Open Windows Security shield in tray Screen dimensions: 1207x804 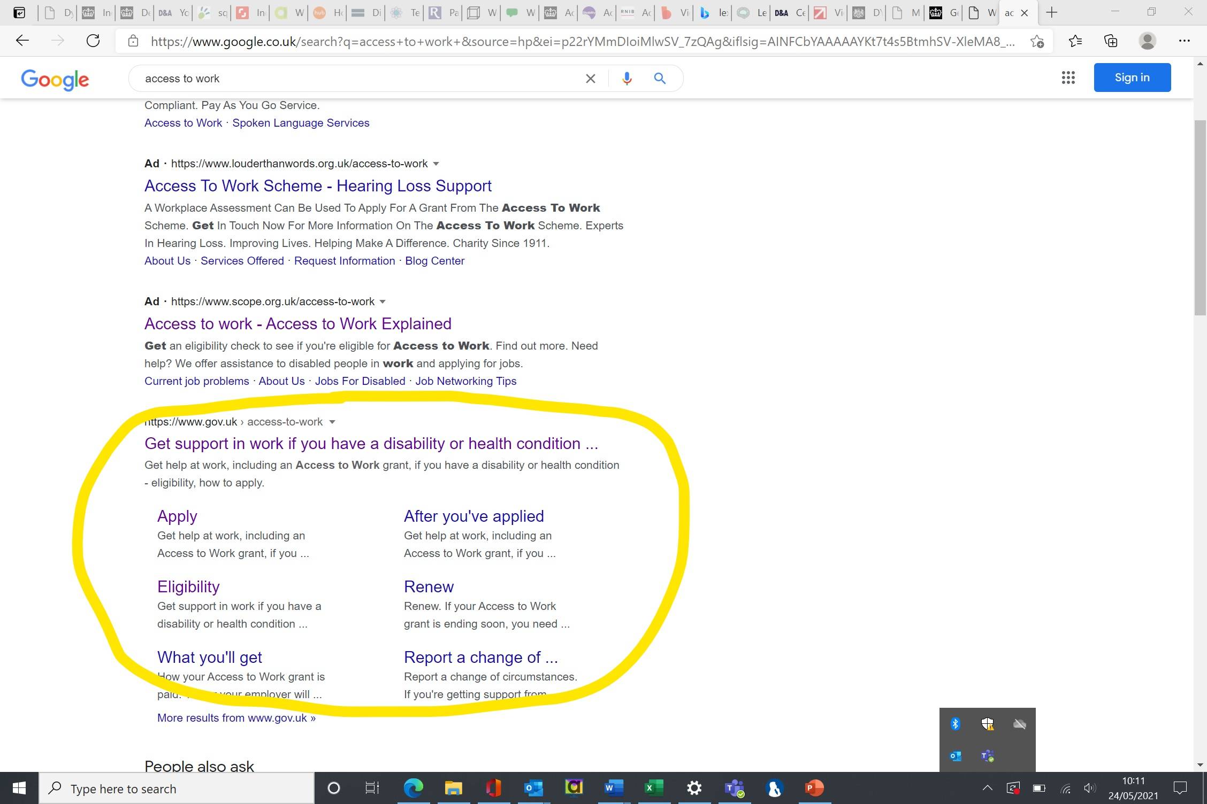[987, 724]
